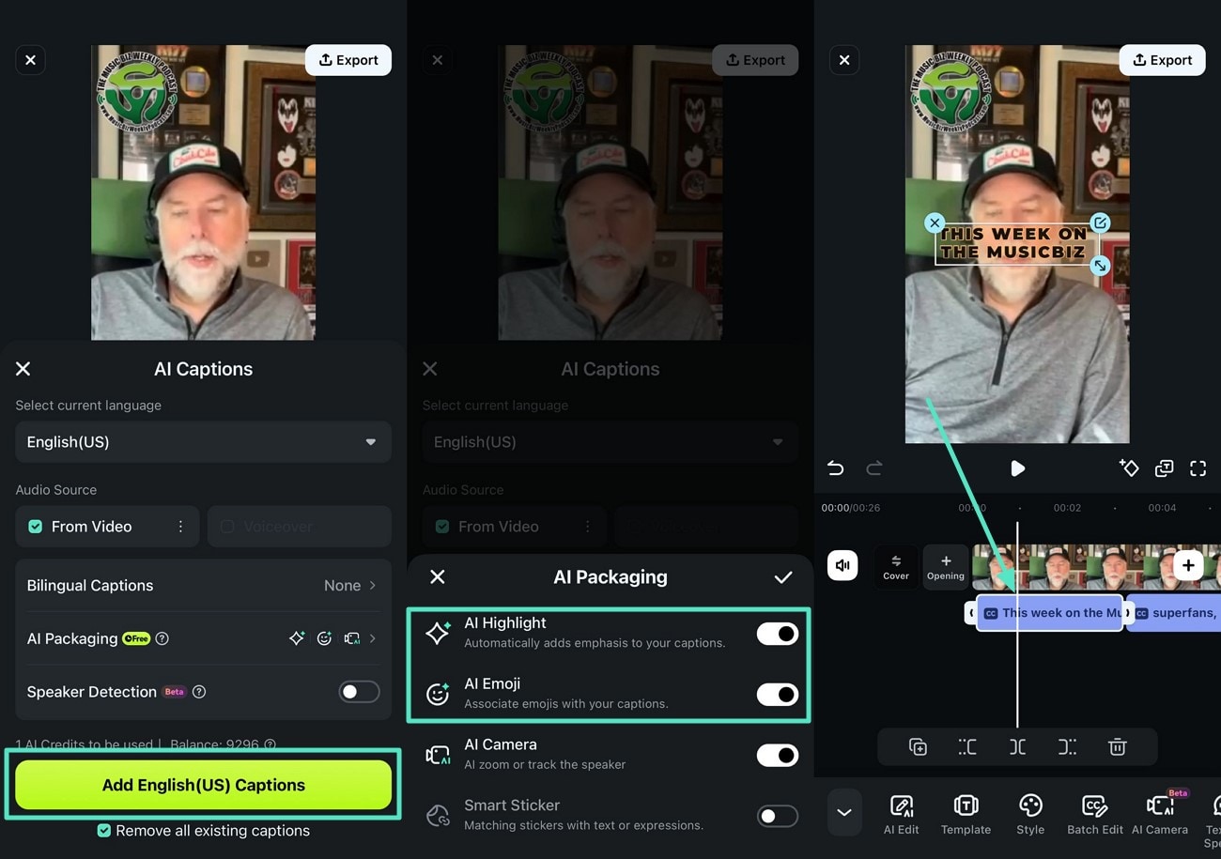Viewport: 1221px width, 859px height.
Task: Tap the AI Highlight sparkle icon
Action: point(438,633)
